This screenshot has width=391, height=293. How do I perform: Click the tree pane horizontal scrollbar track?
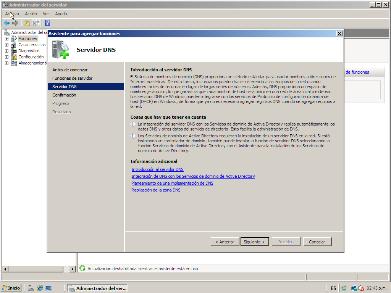point(66,269)
